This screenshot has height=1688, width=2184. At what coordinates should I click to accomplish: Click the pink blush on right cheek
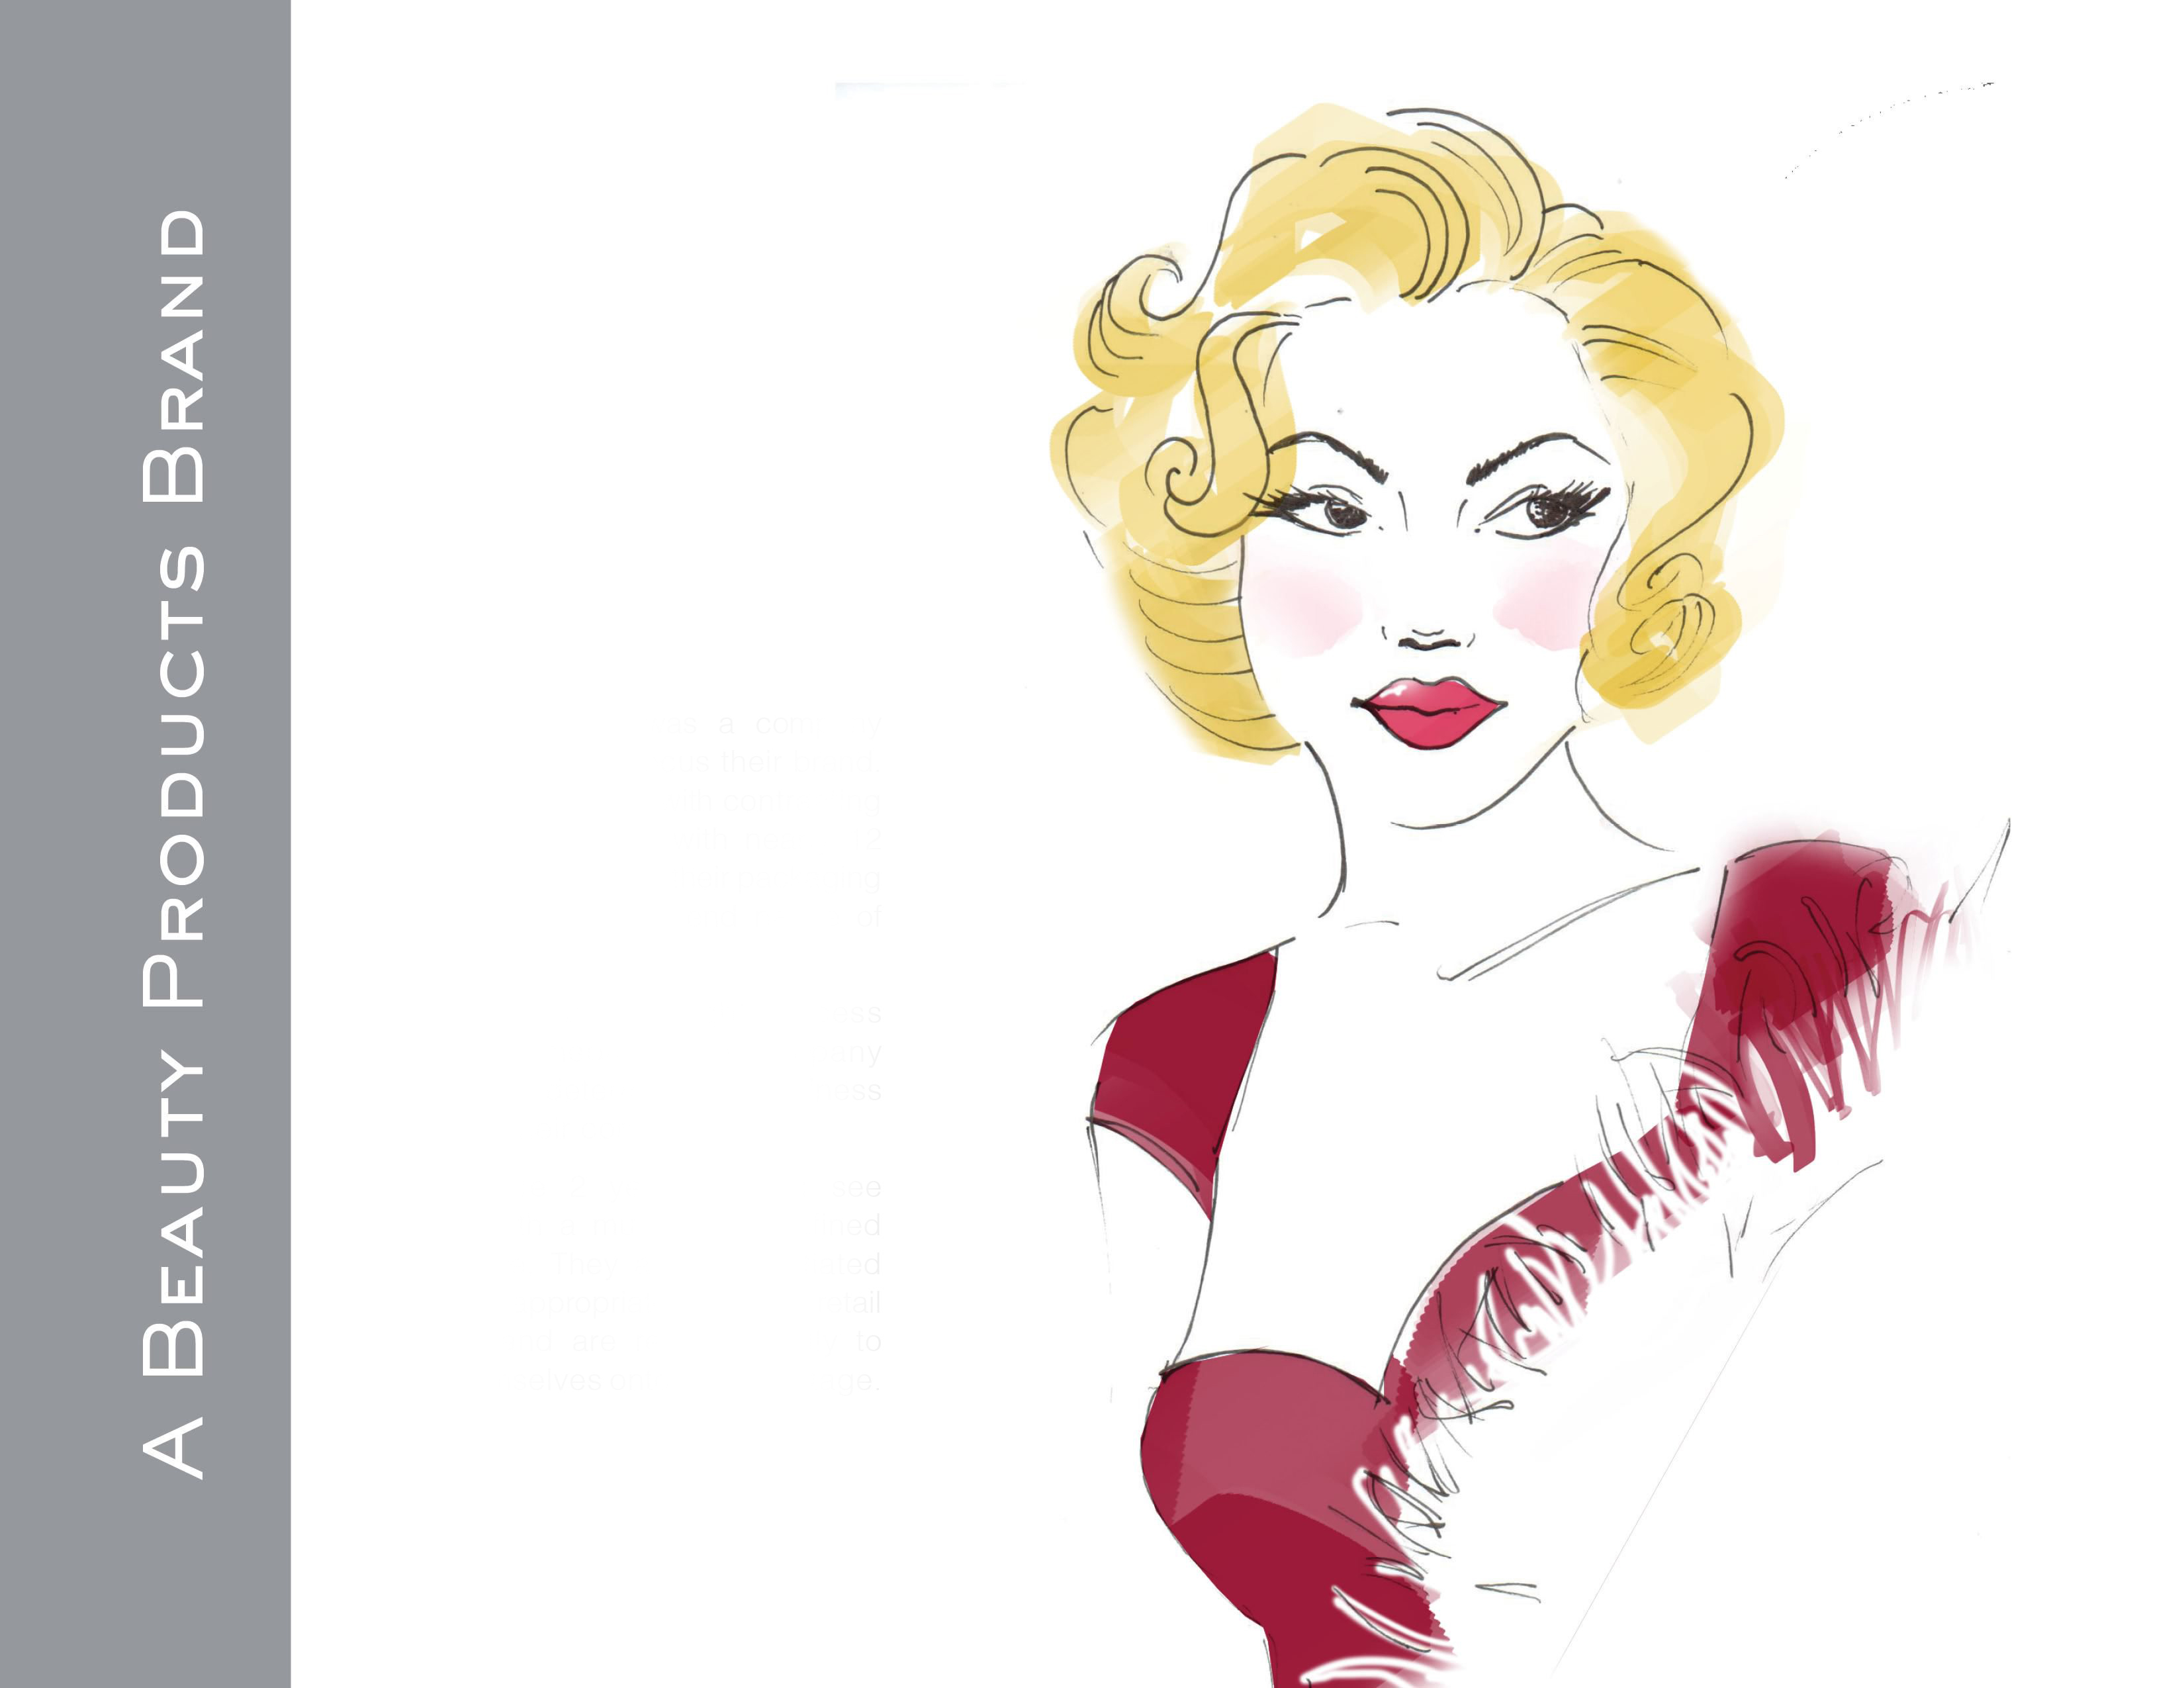(1545, 605)
